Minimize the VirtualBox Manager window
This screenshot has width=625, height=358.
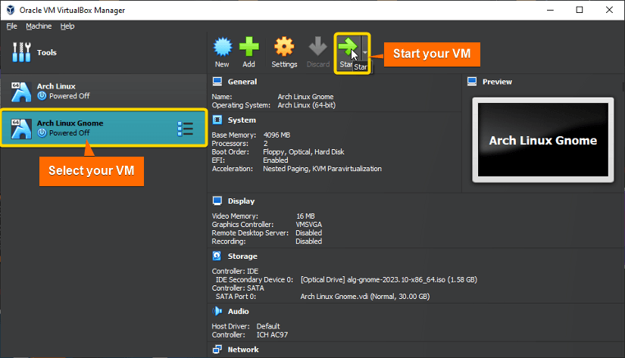click(551, 10)
